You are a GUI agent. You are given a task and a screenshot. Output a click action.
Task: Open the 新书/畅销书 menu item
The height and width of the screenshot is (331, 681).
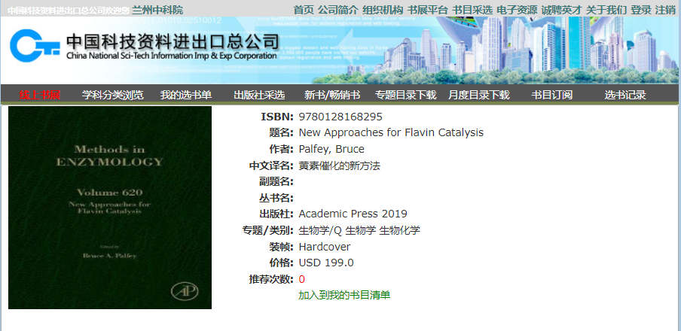click(x=332, y=95)
